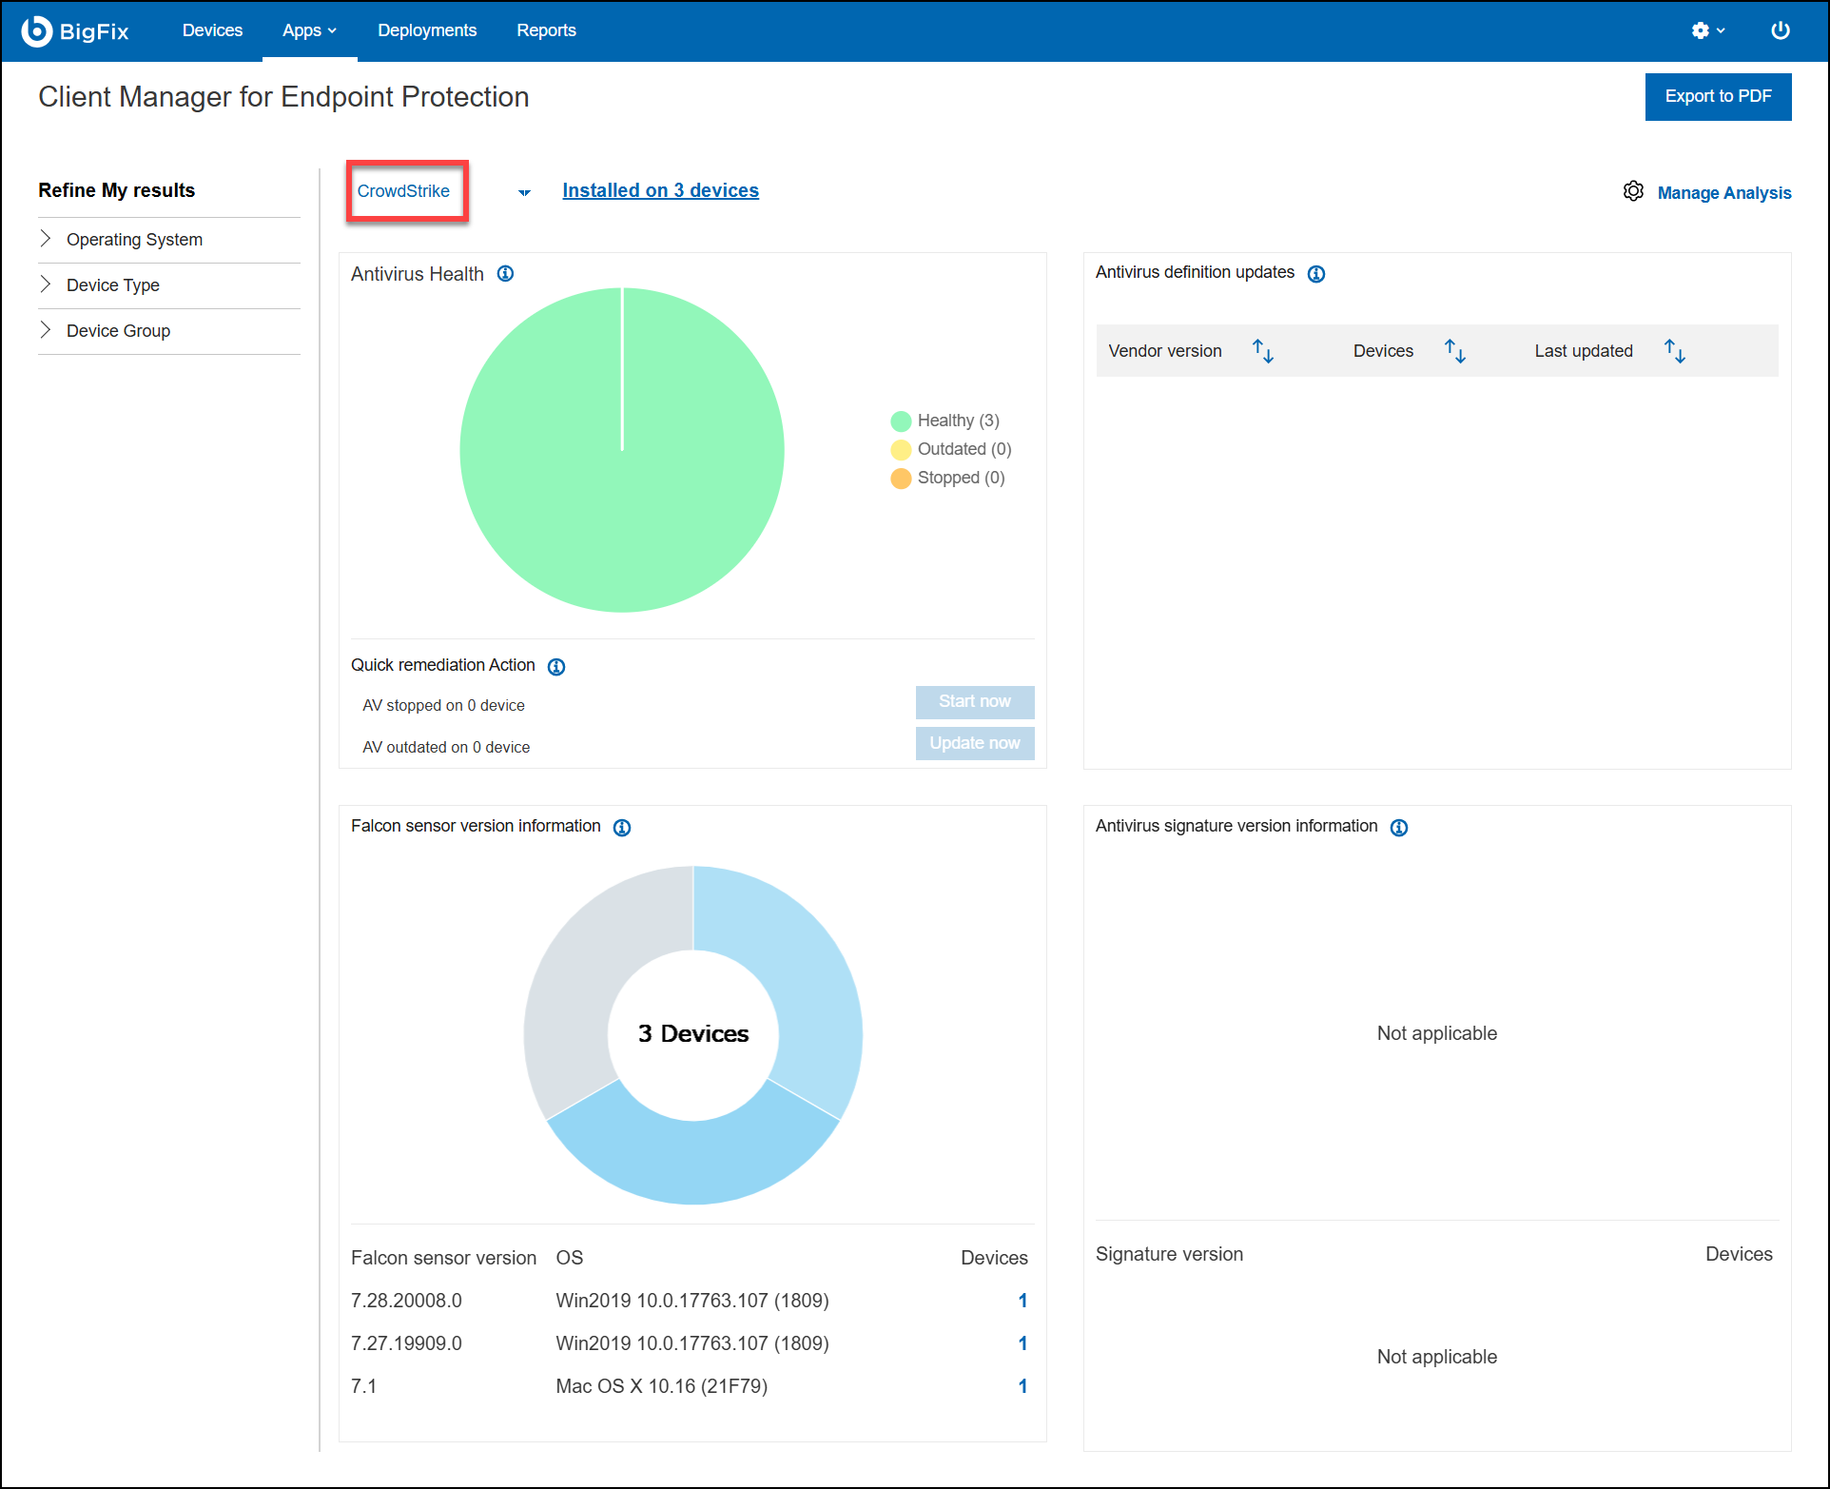The height and width of the screenshot is (1489, 1830).
Task: Click the Export to PDF button
Action: click(x=1718, y=96)
